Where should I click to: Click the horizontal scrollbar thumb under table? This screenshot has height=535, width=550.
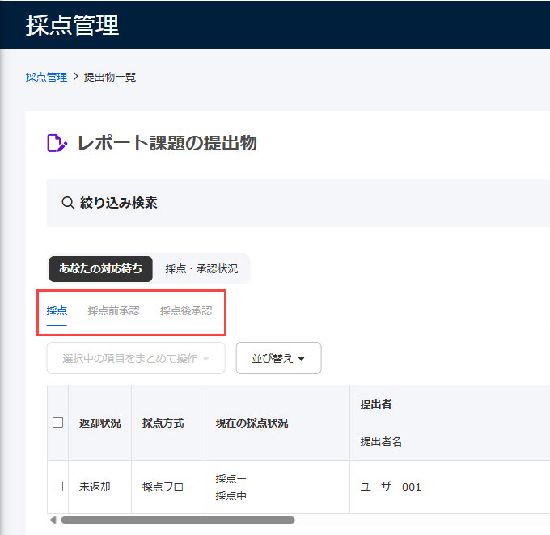tap(178, 520)
